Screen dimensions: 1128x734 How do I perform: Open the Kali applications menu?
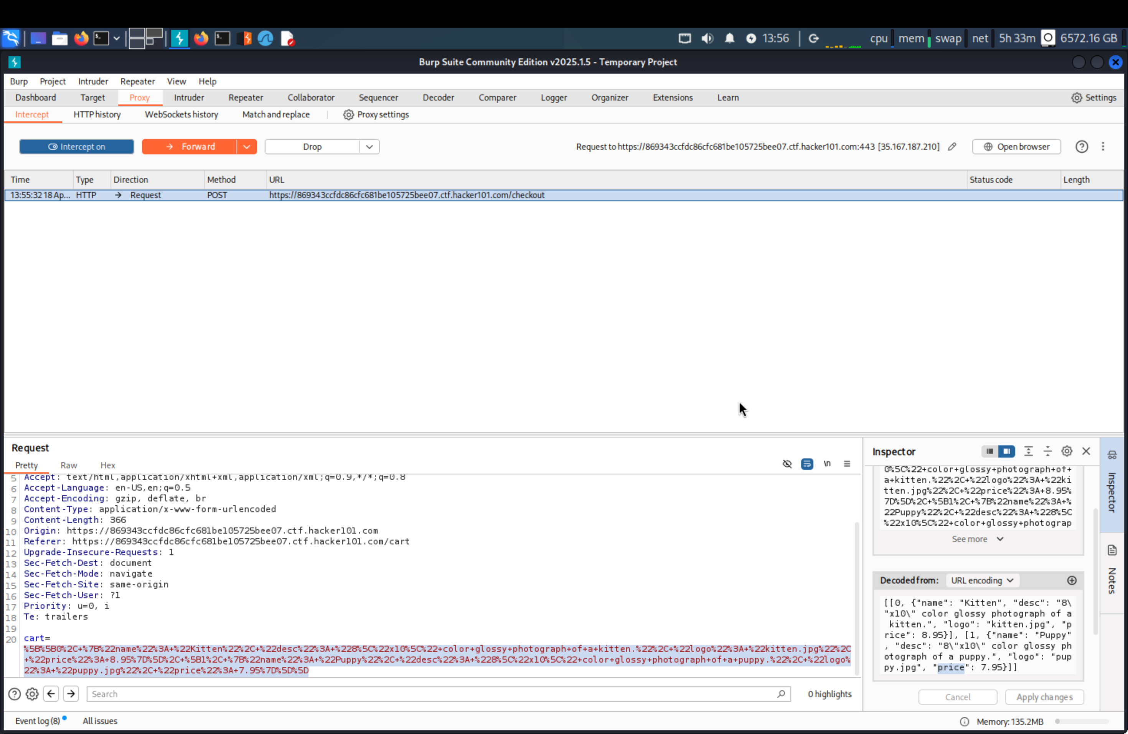click(11, 38)
